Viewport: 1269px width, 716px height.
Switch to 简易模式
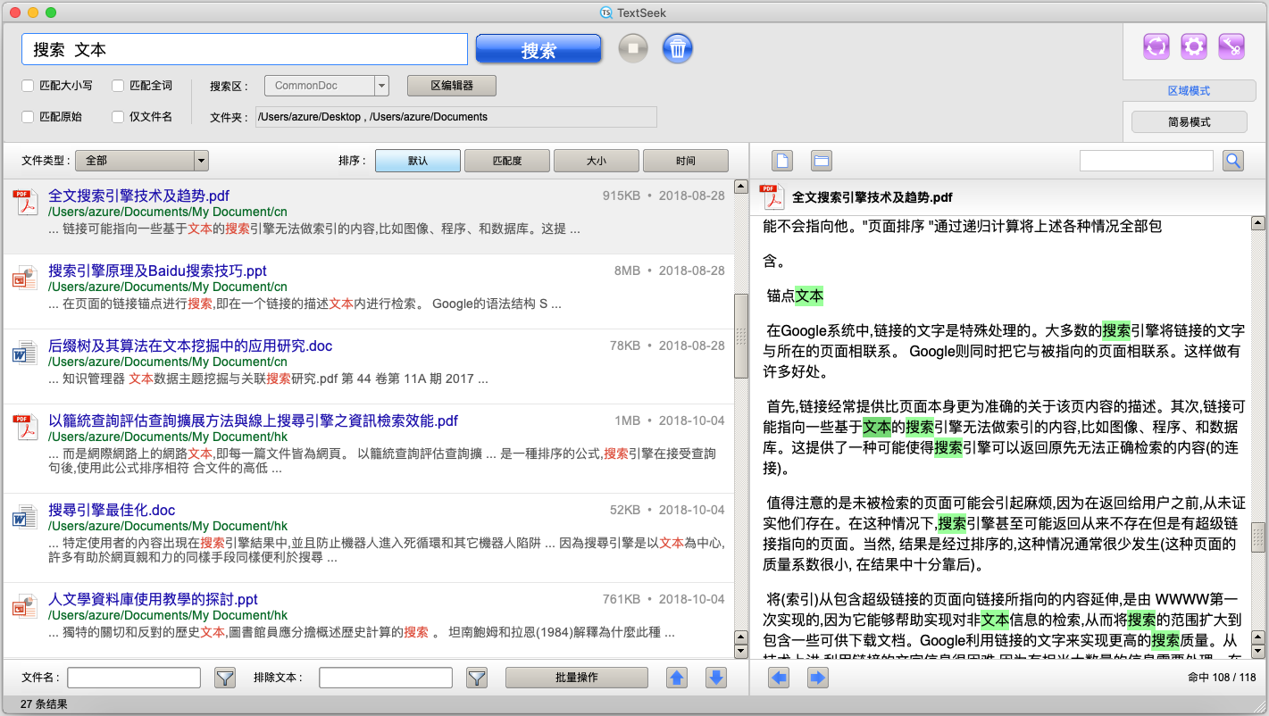click(1189, 122)
